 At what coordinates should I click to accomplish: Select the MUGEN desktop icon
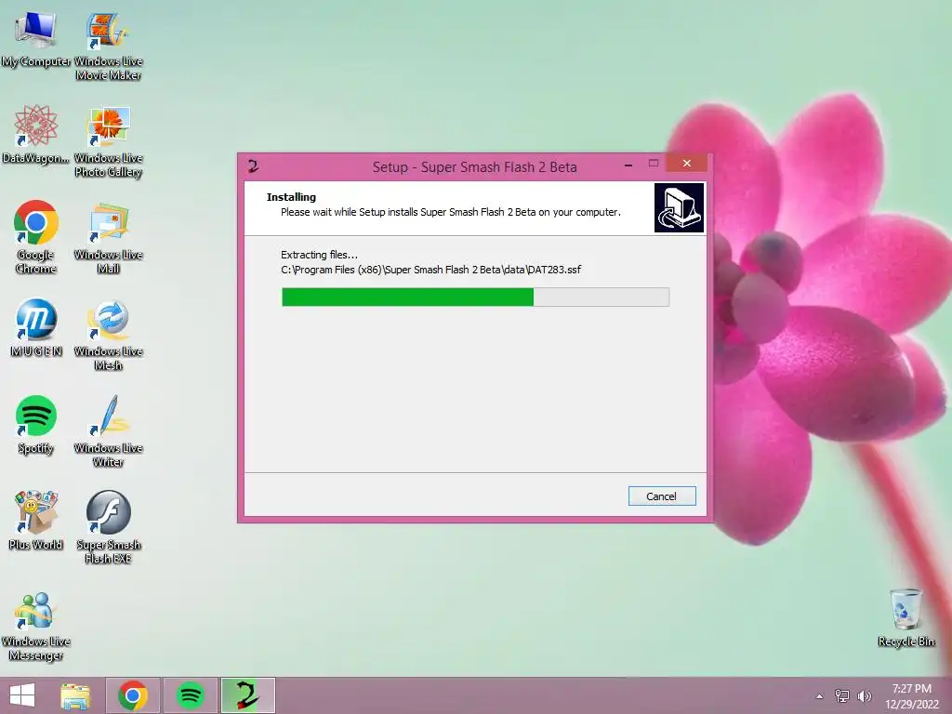tap(36, 326)
